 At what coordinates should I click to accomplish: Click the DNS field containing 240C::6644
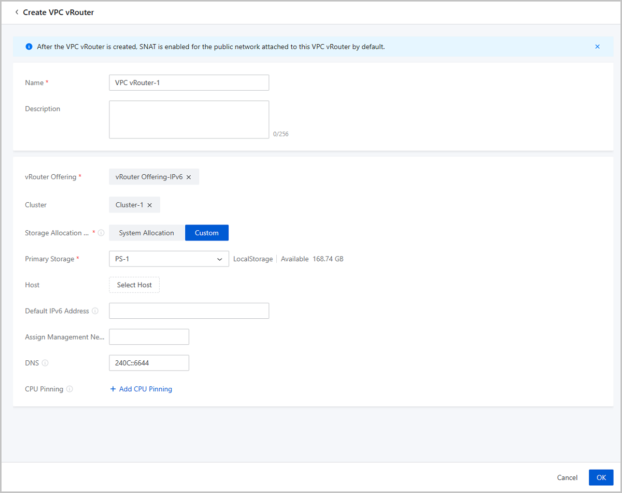click(x=149, y=363)
